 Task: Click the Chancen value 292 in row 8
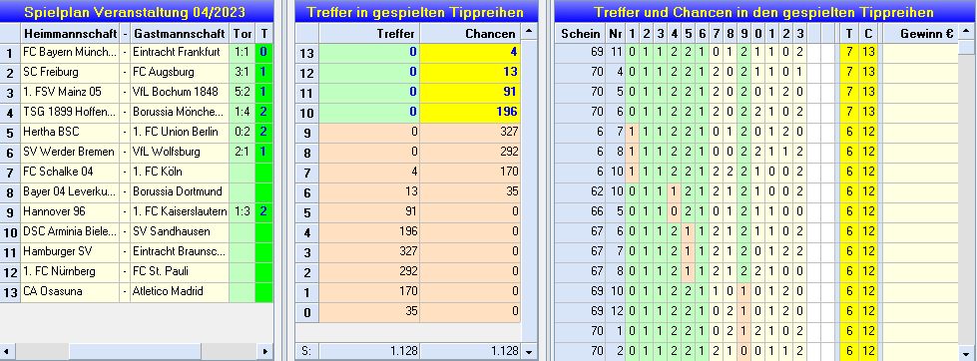pyautogui.click(x=470, y=153)
